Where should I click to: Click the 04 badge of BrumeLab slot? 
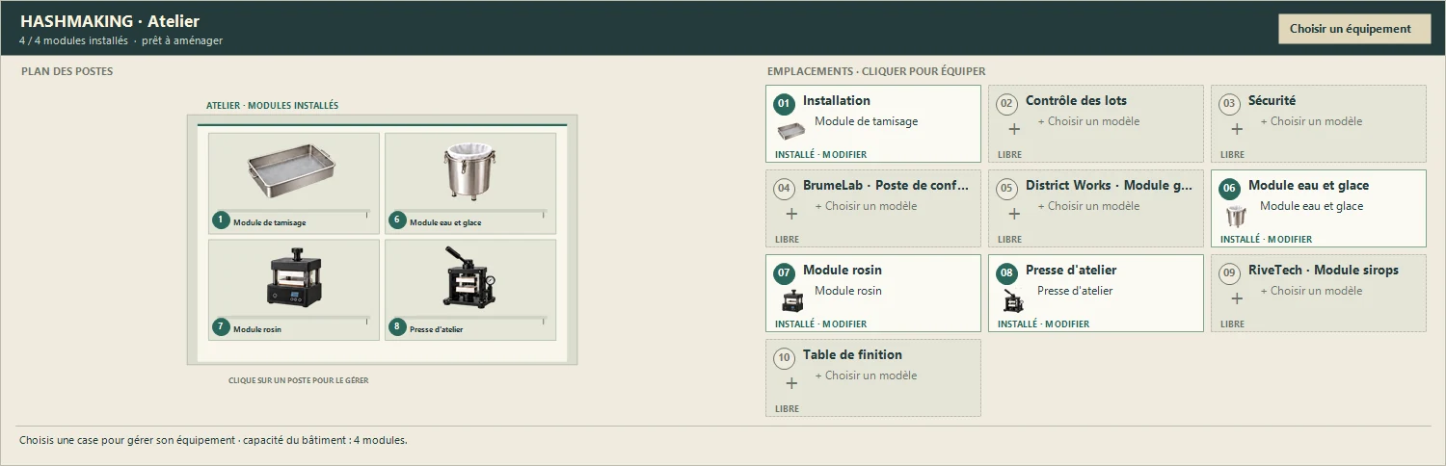point(784,188)
